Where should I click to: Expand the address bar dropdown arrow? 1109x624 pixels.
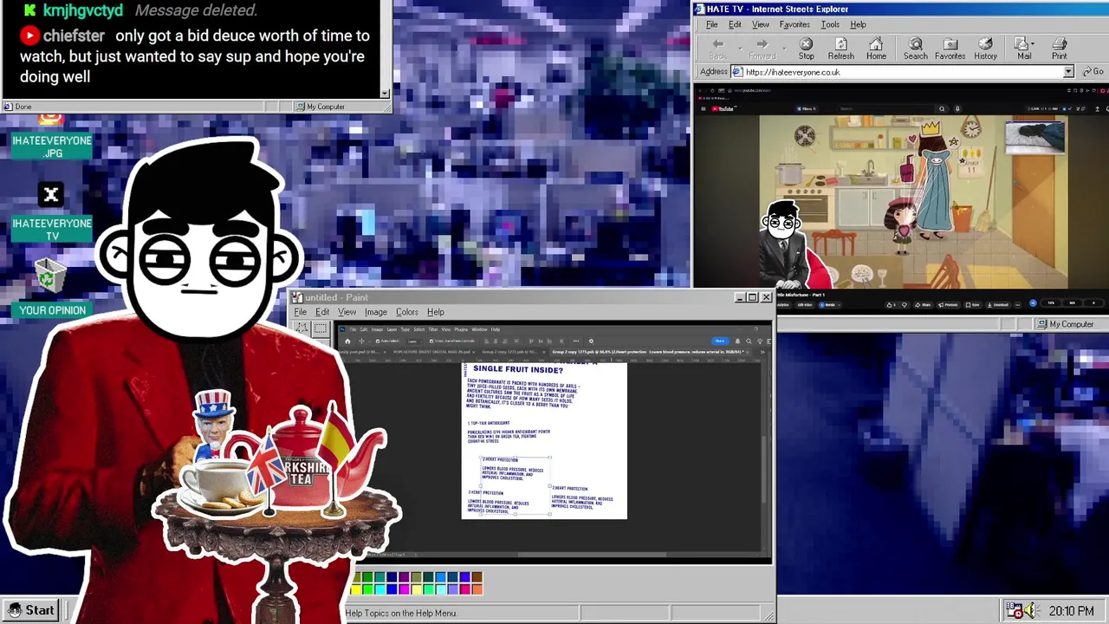coord(1068,72)
